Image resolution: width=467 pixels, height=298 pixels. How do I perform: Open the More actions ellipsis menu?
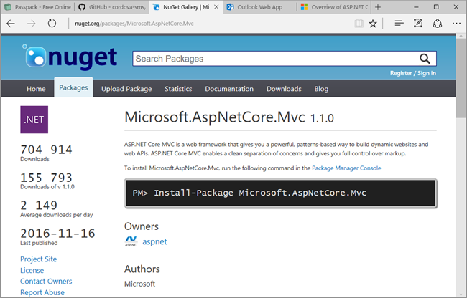(456, 23)
